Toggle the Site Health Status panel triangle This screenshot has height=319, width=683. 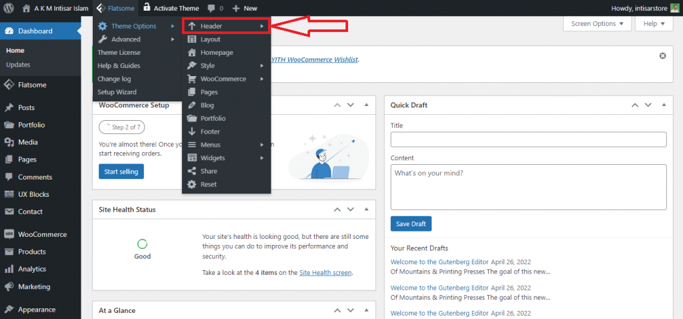(x=366, y=209)
